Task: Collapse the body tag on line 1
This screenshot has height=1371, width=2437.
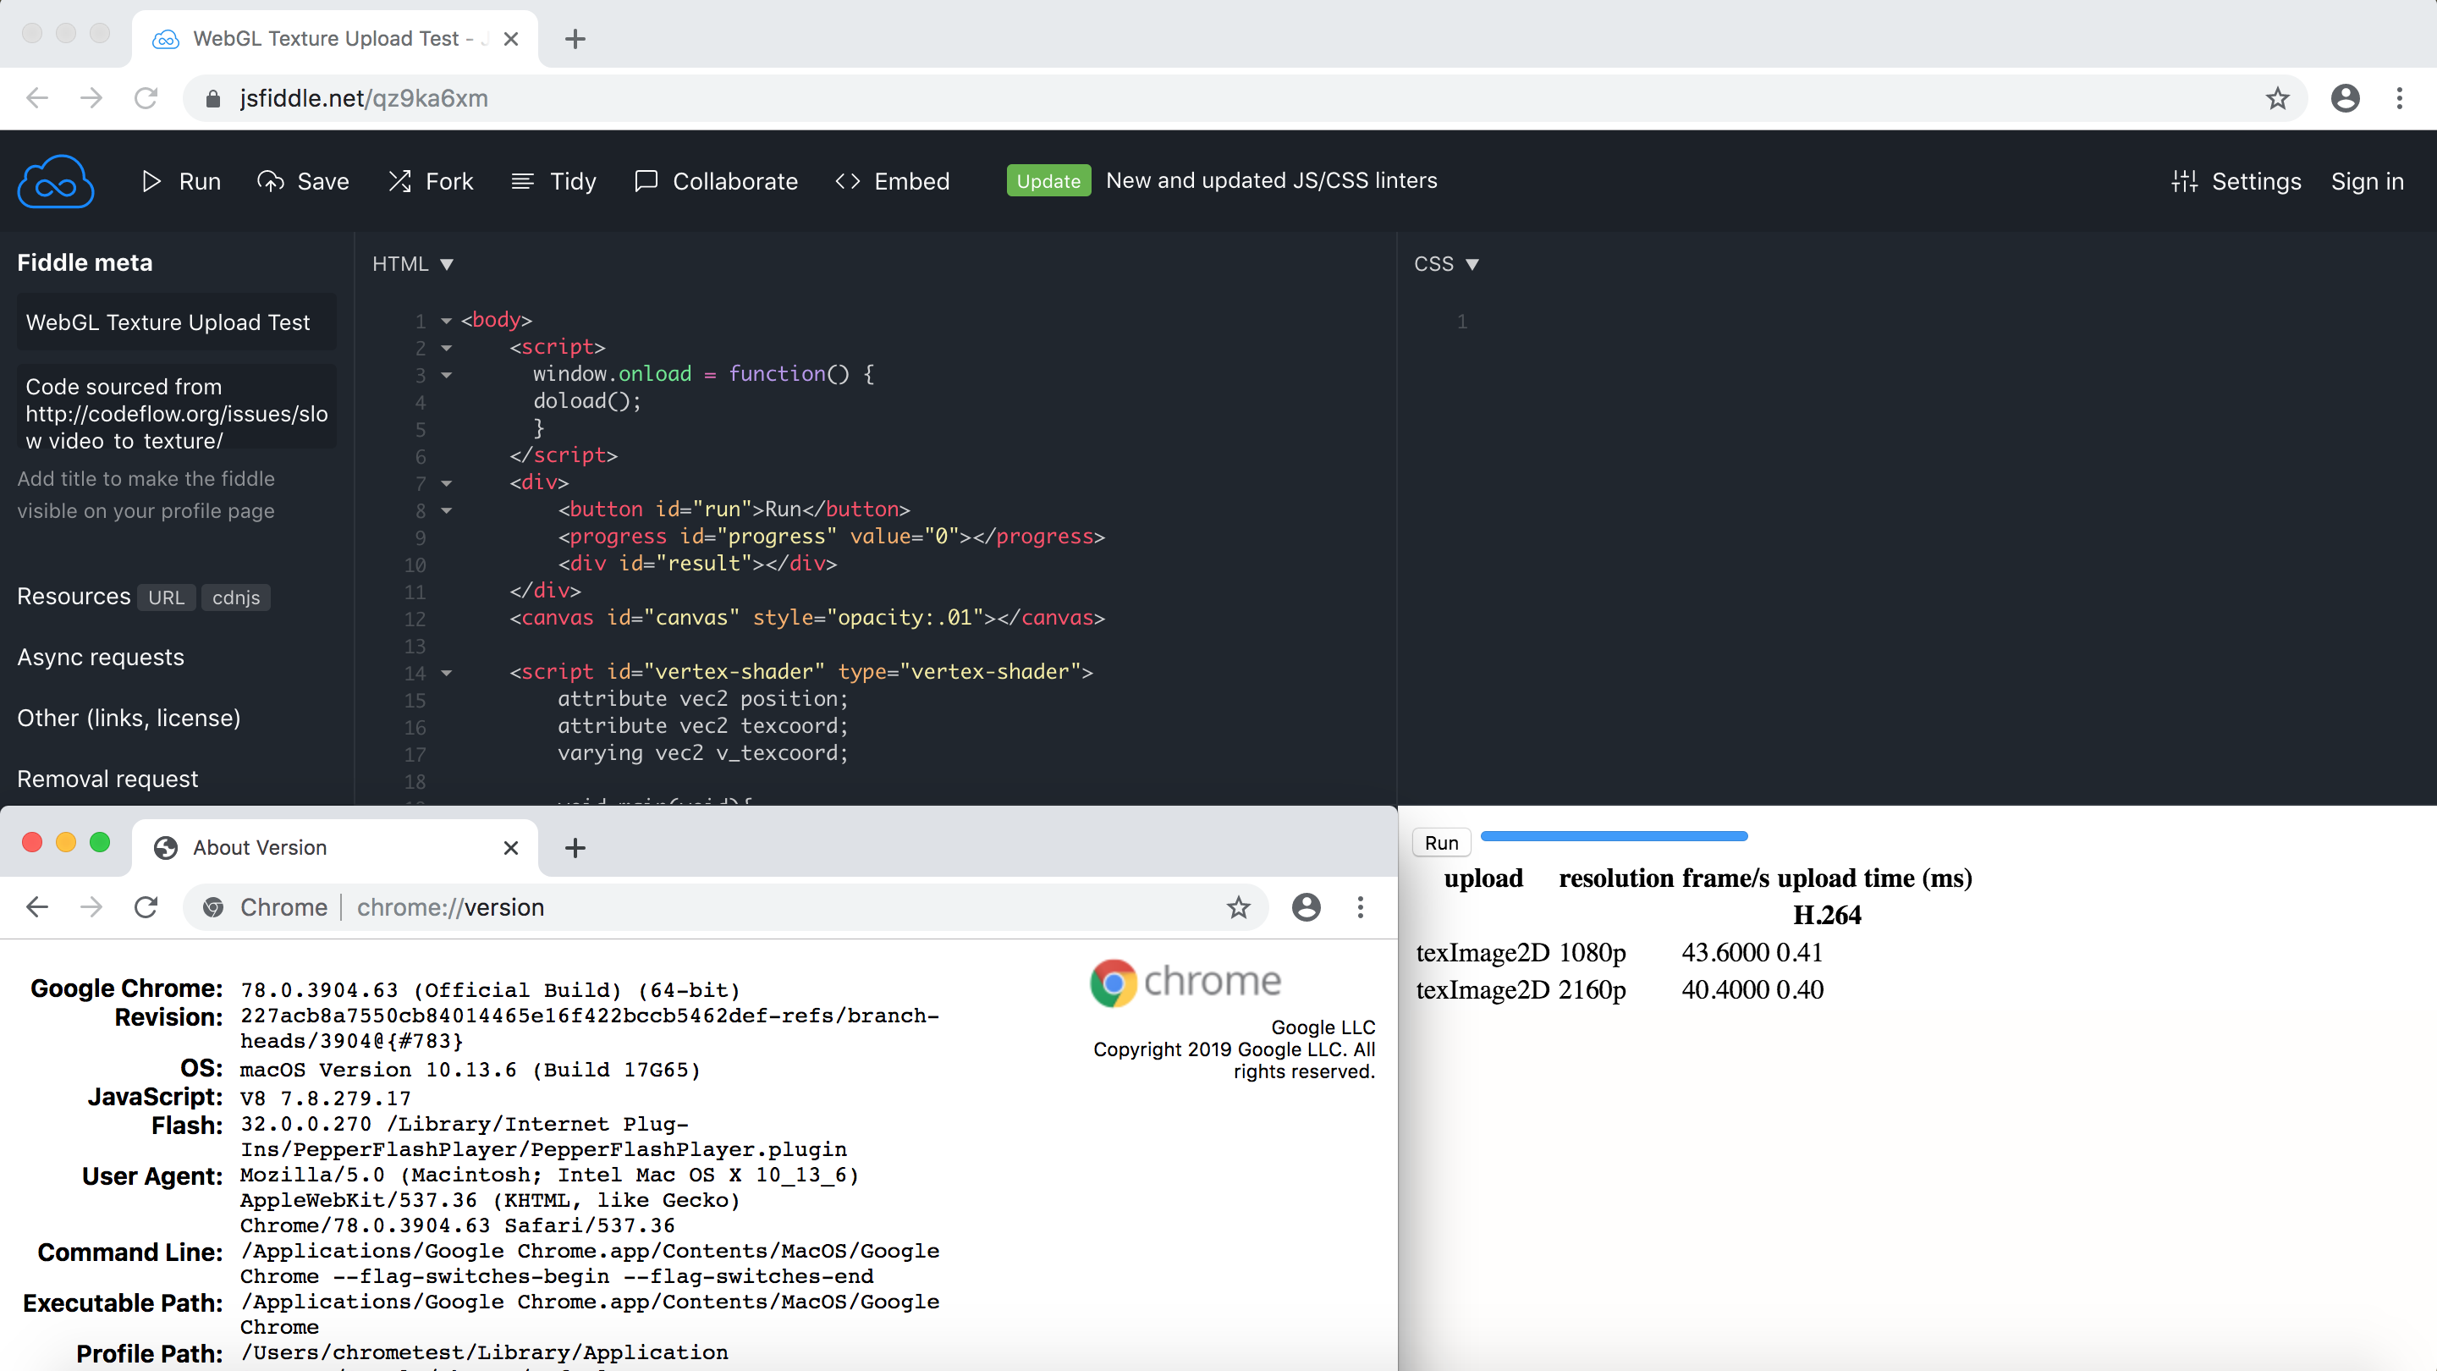Action: [447, 322]
